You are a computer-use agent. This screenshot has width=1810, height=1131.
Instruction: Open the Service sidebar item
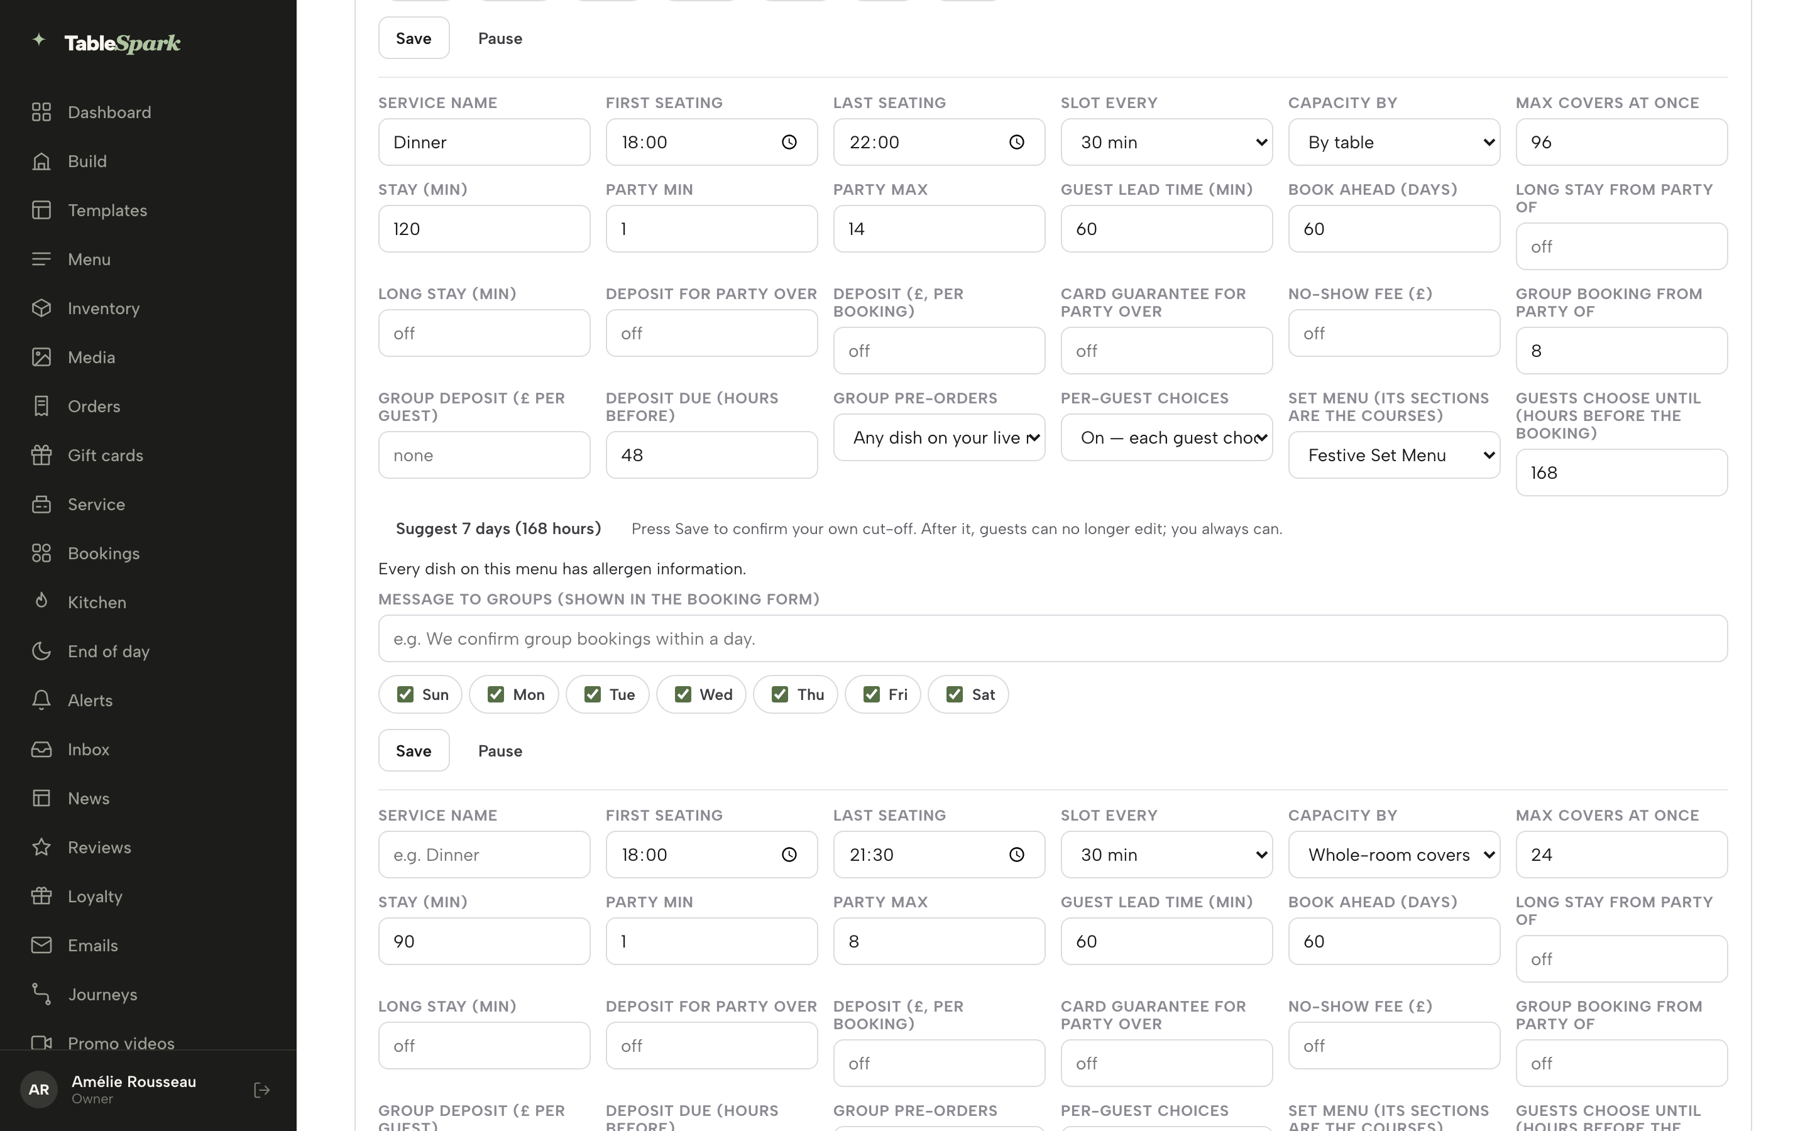97,504
